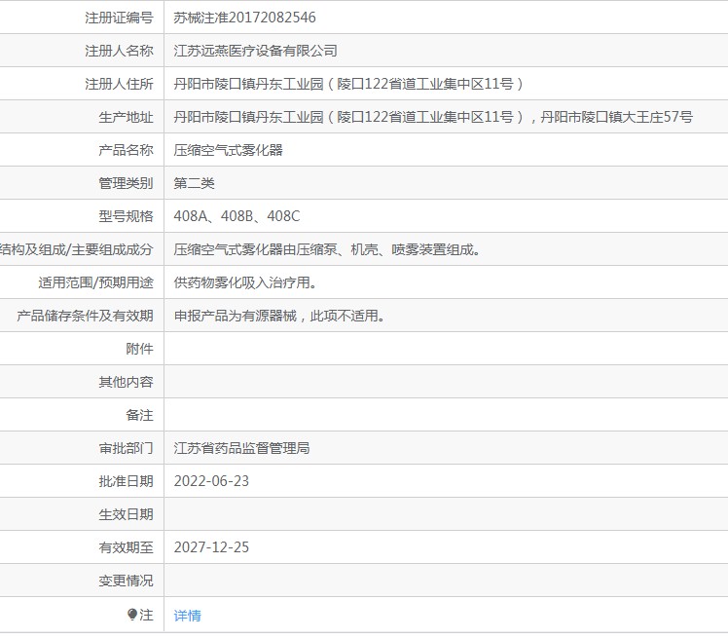Click the composition text 压缩空气式雾化器由压缩泵、机壳、喷雾装置组成
Image resolution: width=728 pixels, height=638 pixels.
(x=327, y=249)
